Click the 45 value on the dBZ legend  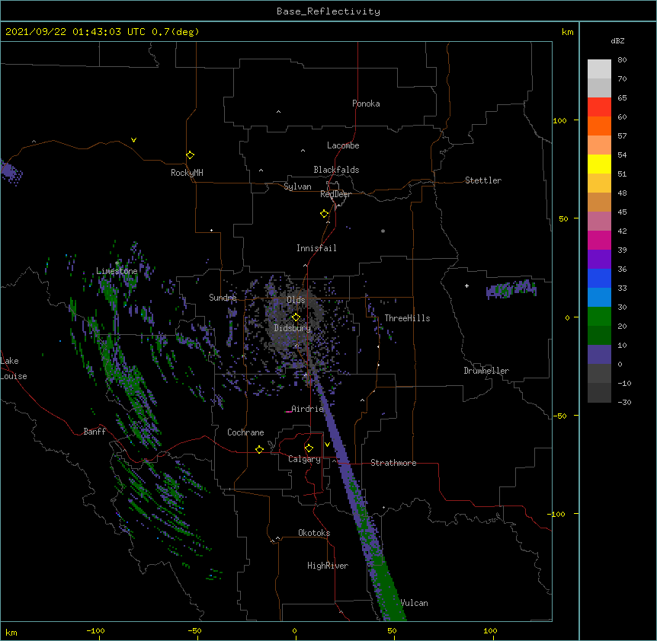622,212
